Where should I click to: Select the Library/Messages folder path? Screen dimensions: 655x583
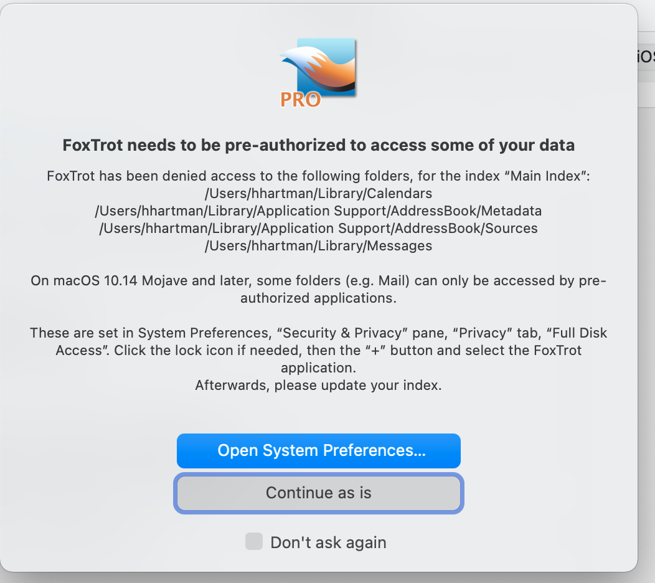[x=318, y=246]
